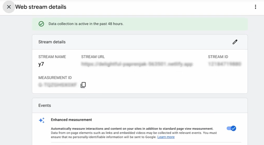Click the Enhanced measurement sparkle icon

point(42,120)
